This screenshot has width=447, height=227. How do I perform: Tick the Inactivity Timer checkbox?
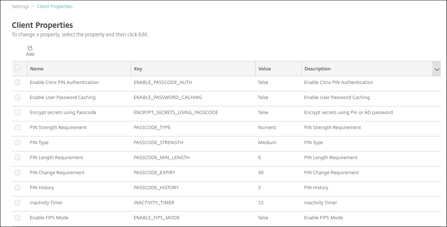click(x=17, y=203)
